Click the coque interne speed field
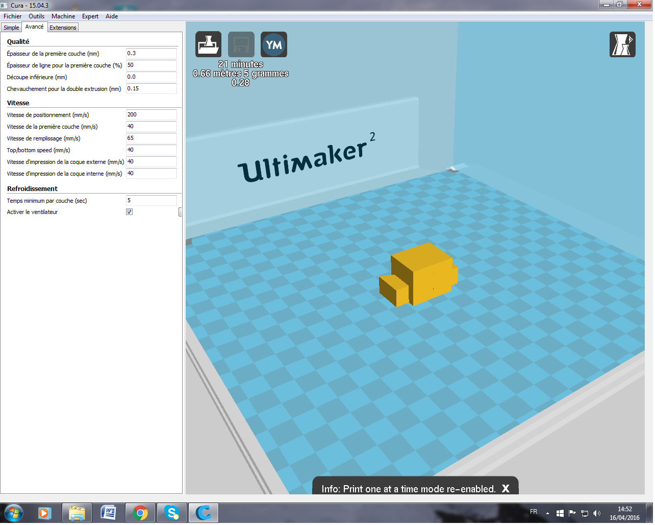655x525 pixels. [152, 174]
